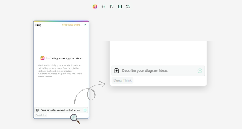Click the send arrow in enlarged preview input

pos(200,71)
